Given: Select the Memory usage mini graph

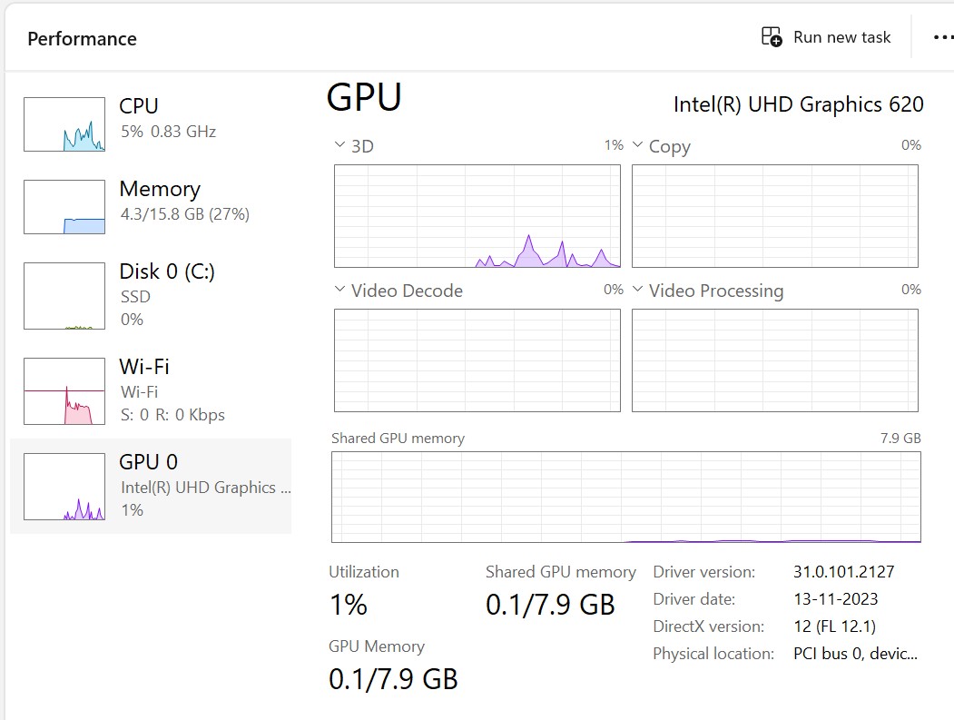Looking at the screenshot, I should 64,207.
